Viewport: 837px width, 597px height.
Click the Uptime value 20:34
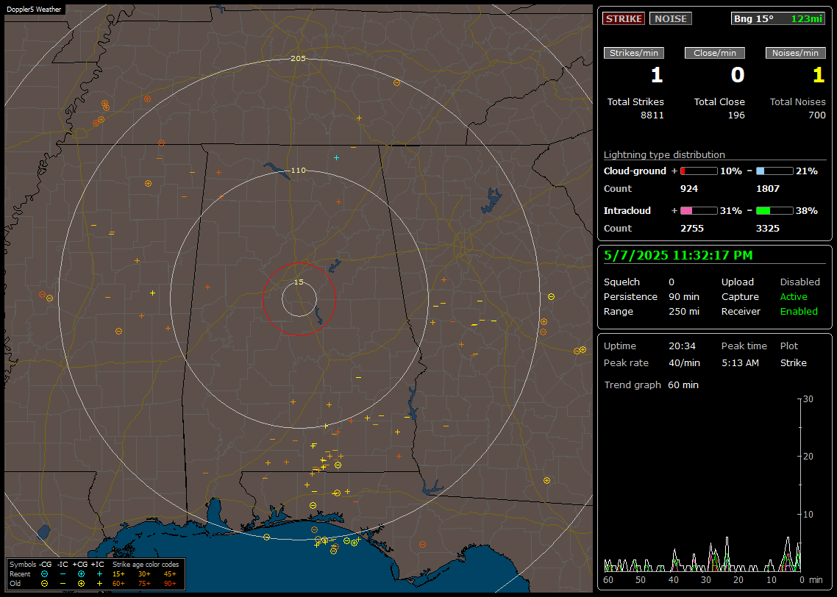point(682,346)
